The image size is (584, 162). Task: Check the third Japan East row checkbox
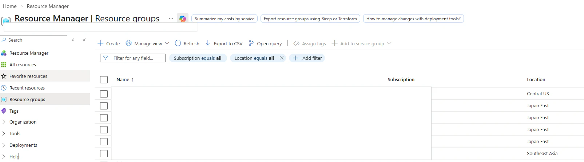(104, 130)
